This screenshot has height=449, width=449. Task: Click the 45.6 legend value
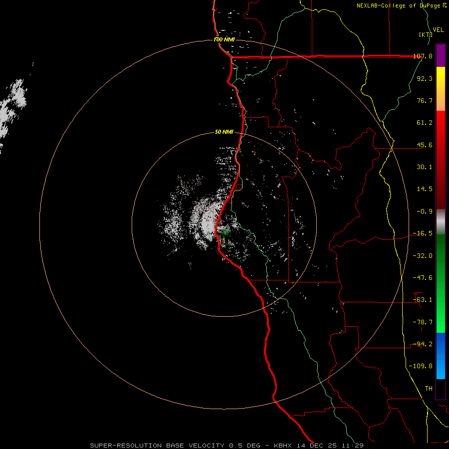tap(425, 145)
